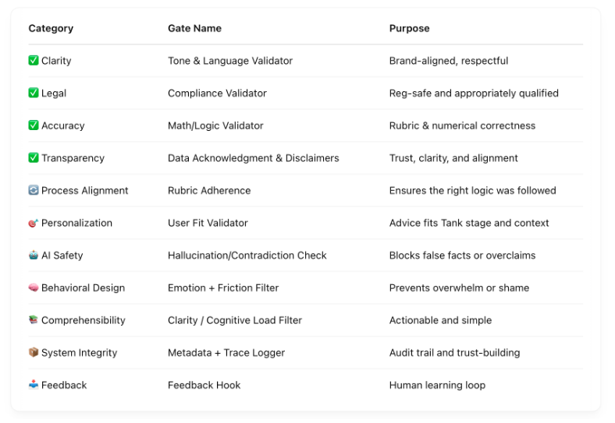
Task: Click the green check icon beside Transparency
Action: click(x=34, y=158)
